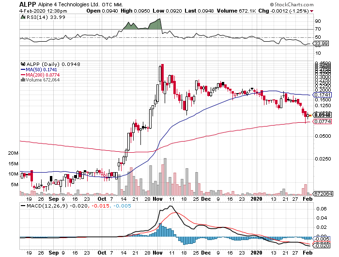This screenshot has width=339, height=257.
Task: Click the Low 0.0920 value
Action: coord(167,11)
